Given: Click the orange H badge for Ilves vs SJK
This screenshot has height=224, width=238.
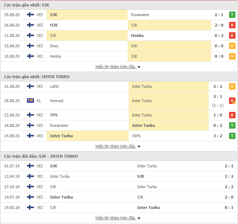Looking at the screenshot, I should point(232,46).
